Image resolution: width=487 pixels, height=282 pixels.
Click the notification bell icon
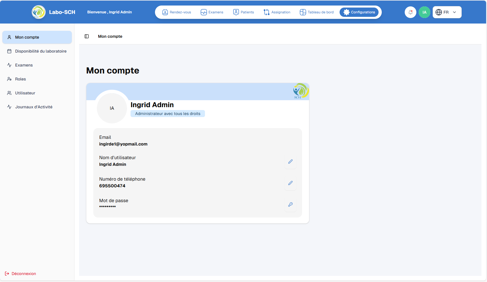point(410,12)
